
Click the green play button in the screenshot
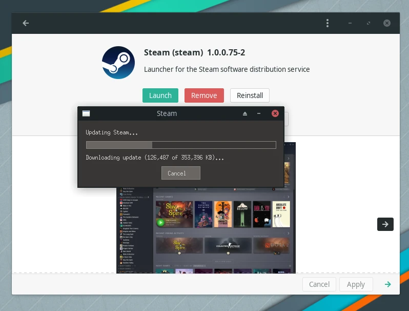[161, 223]
